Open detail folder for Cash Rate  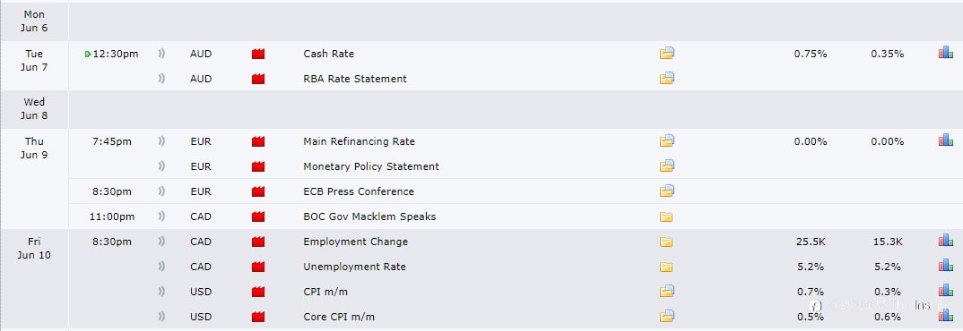point(667,54)
